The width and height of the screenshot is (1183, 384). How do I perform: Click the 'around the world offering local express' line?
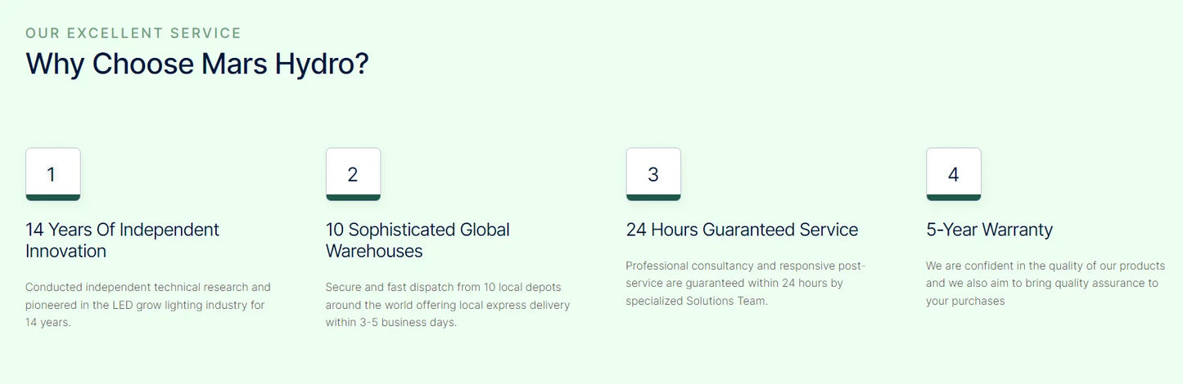click(447, 306)
